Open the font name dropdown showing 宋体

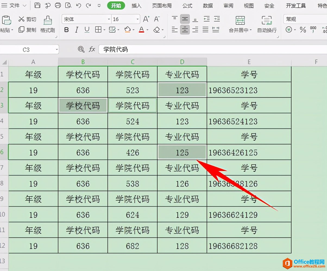point(109,19)
